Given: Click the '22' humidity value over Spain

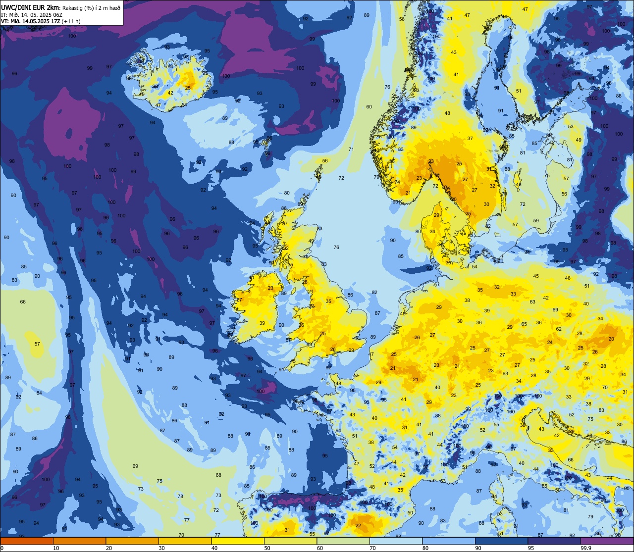Looking at the screenshot, I should pos(358,525).
